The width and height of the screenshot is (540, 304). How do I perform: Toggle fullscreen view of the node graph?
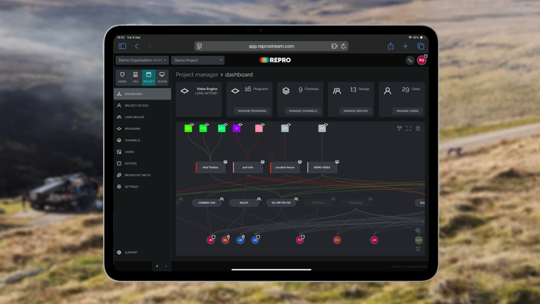pyautogui.click(x=408, y=128)
